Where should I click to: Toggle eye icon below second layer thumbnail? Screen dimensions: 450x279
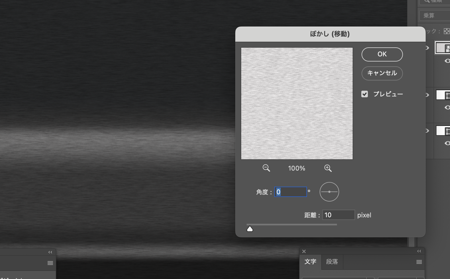[447, 108]
